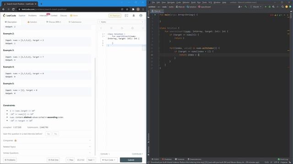Viewport: 293px width, 164px height.
Task: Open Problems in LeetCode navigation
Action: tap(33, 15)
